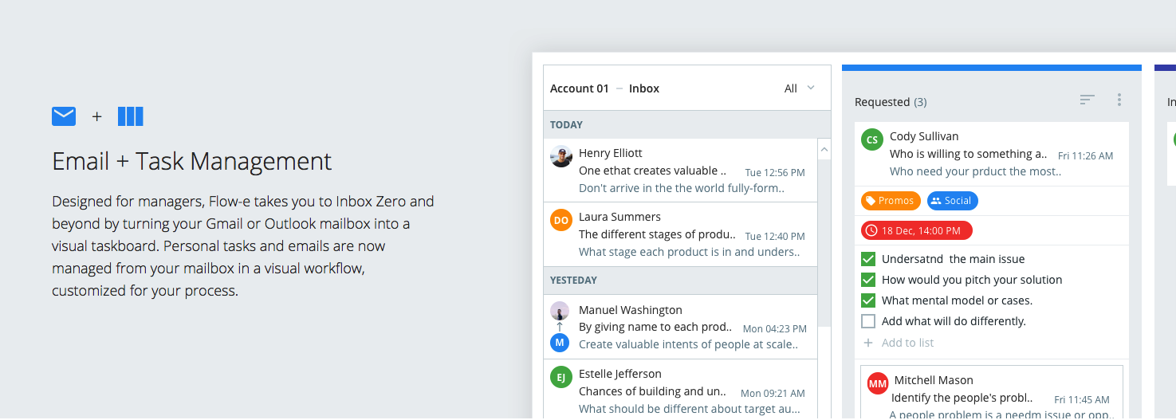
Task: Click the red 18 Dec due date badge
Action: 916,230
